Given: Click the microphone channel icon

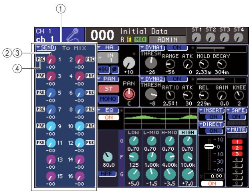Looking at the screenshot, I should point(73,35).
